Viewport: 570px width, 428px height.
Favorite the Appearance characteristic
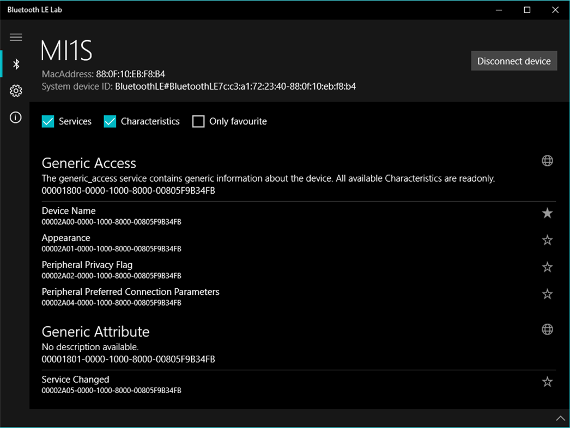tap(547, 240)
